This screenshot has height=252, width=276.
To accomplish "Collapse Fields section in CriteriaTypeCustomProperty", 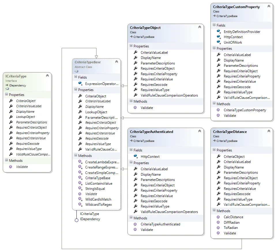I will point(214,25).
